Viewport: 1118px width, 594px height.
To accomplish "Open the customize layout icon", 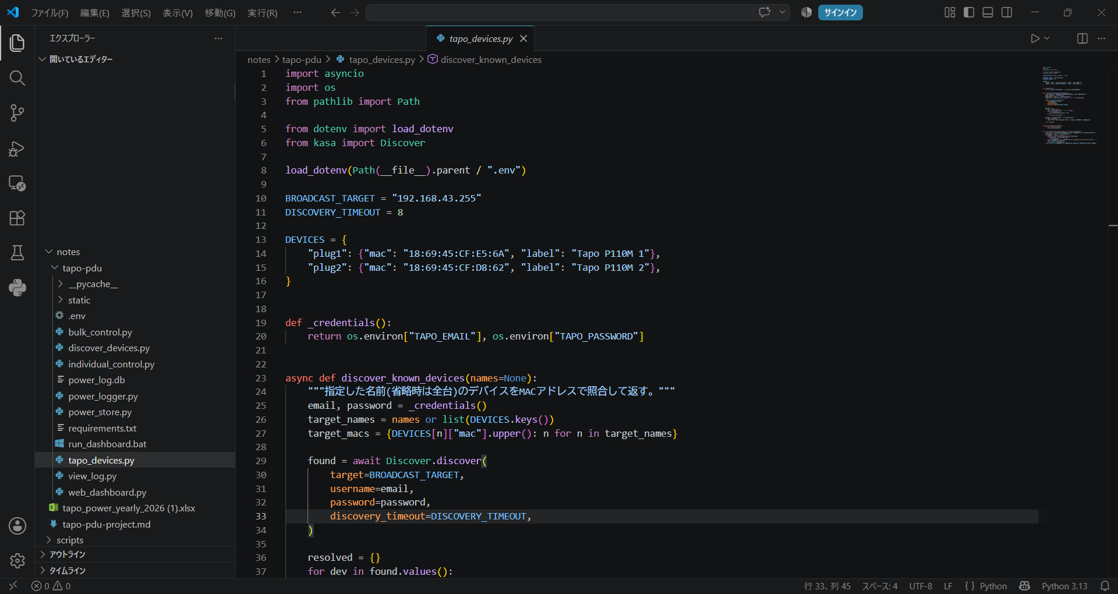I will click(x=950, y=12).
